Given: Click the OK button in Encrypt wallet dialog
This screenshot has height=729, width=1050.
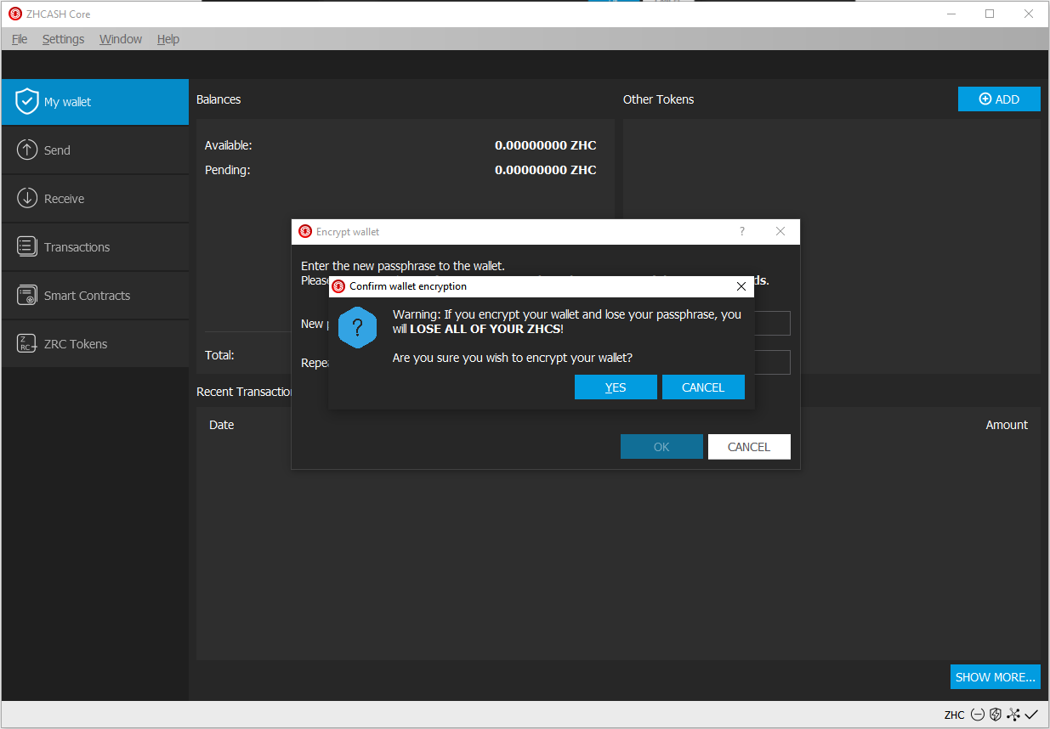Looking at the screenshot, I should tap(661, 447).
